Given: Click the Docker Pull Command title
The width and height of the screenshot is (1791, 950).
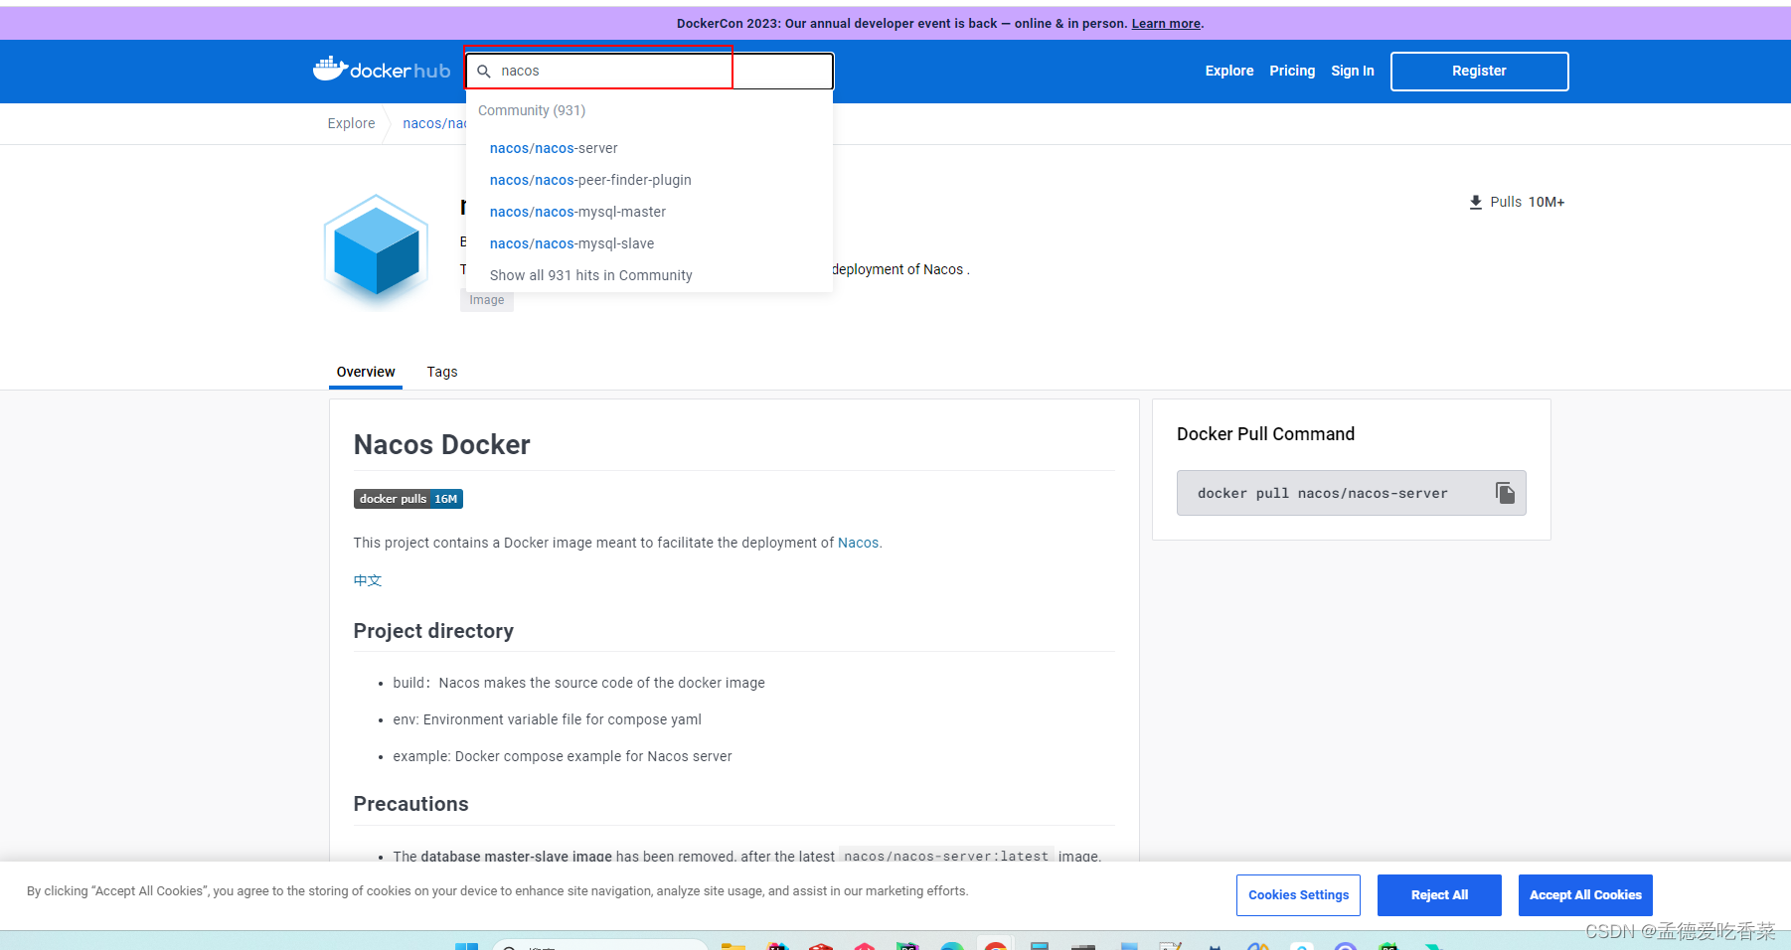Looking at the screenshot, I should click(1265, 434).
